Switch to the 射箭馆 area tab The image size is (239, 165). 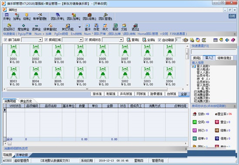click(111, 94)
